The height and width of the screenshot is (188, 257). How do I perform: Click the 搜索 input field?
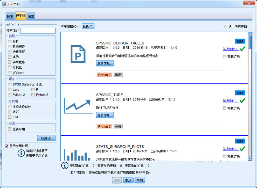point(38,31)
